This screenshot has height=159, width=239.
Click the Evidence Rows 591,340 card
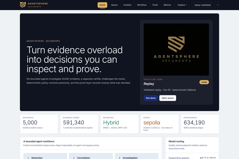[79, 124]
